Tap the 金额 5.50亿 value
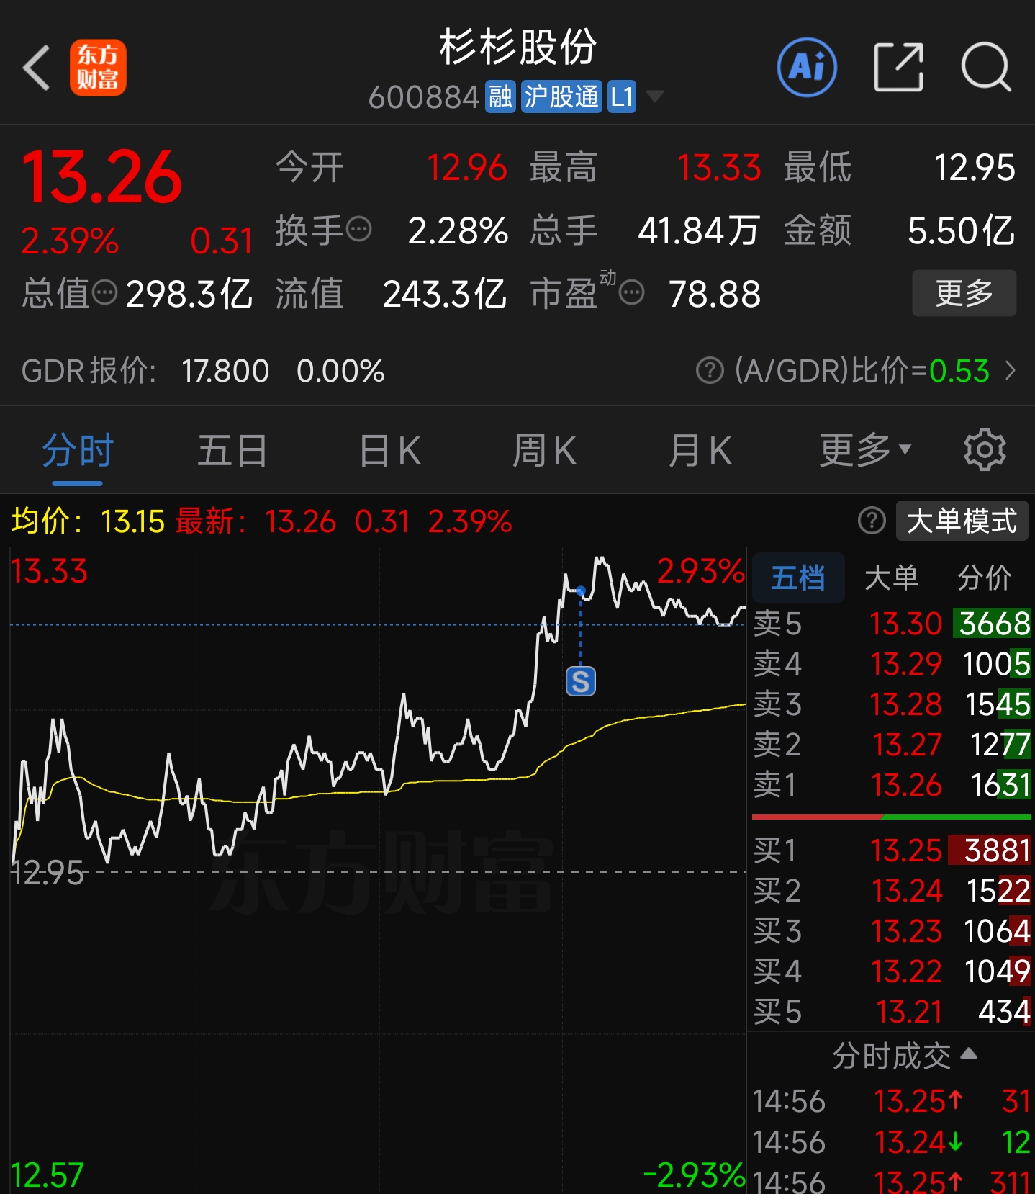 click(962, 231)
